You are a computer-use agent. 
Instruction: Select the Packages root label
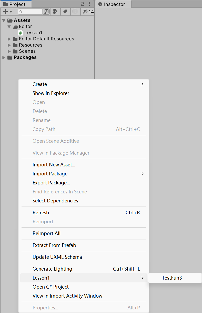(25, 57)
